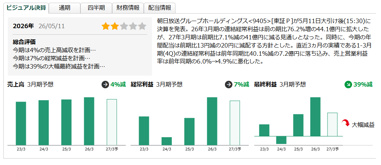Click the 総合評価 label
381x165 pixels.
[x=24, y=42]
